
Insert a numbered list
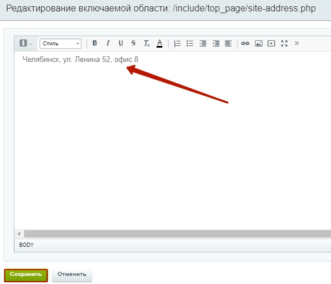pos(177,43)
